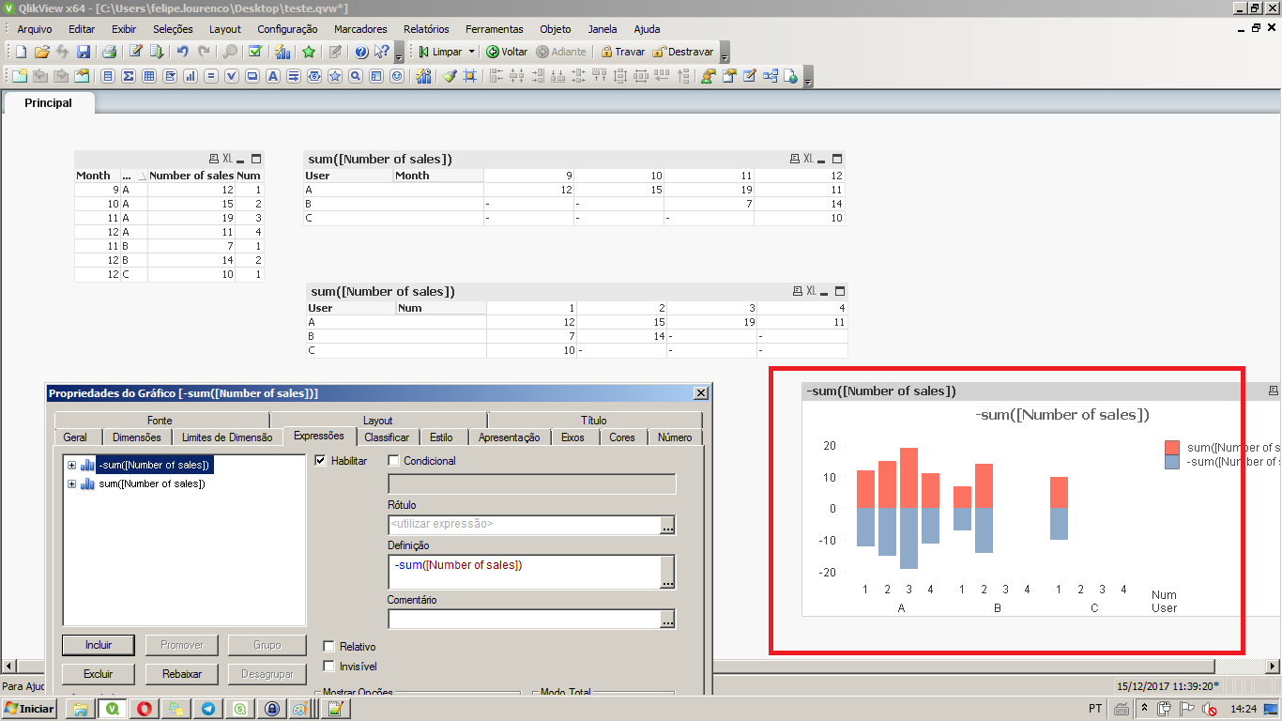Click the Incluir button
The image size is (1282, 721).
point(99,645)
